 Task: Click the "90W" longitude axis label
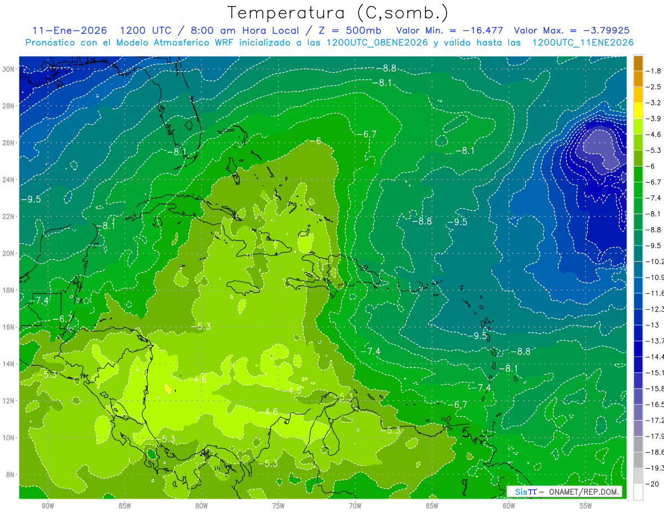(x=48, y=506)
